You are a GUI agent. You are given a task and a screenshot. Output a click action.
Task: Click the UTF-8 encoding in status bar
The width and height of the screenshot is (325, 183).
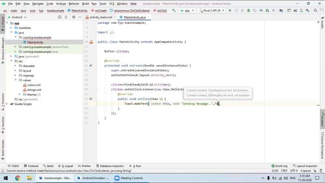[x=294, y=171]
